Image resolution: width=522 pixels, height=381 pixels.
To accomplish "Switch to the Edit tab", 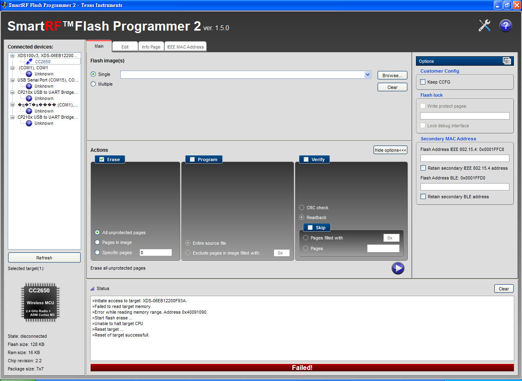I will click(x=125, y=47).
